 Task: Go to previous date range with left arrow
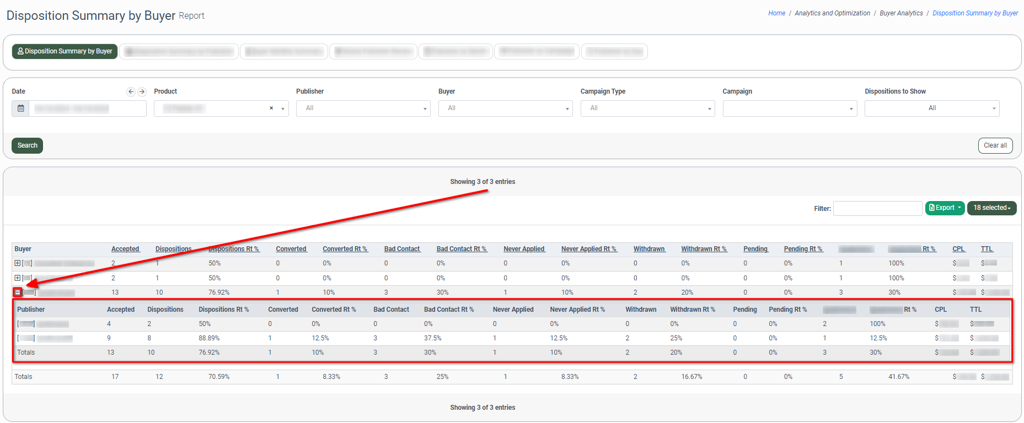(131, 92)
